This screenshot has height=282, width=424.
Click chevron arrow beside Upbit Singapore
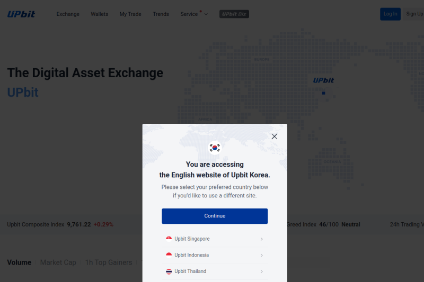(261, 239)
